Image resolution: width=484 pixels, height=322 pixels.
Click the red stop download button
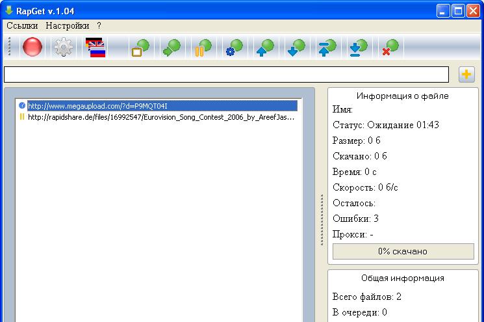pyautogui.click(x=32, y=47)
